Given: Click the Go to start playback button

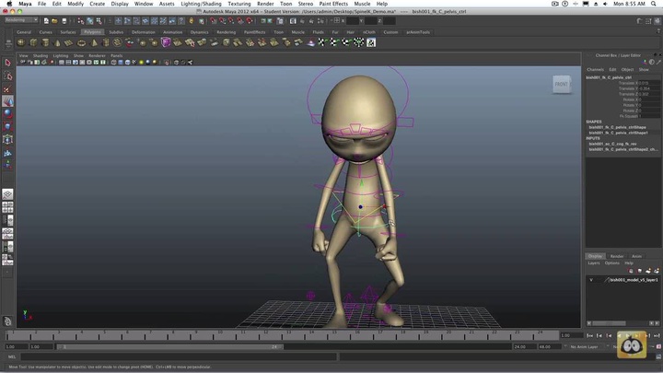Looking at the screenshot, I should [x=589, y=335].
